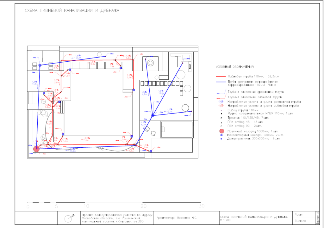
Task: Click the large red receiving well on the plan
Action: (36, 148)
